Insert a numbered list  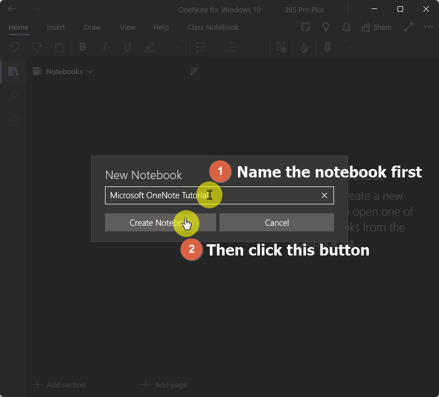(x=230, y=47)
